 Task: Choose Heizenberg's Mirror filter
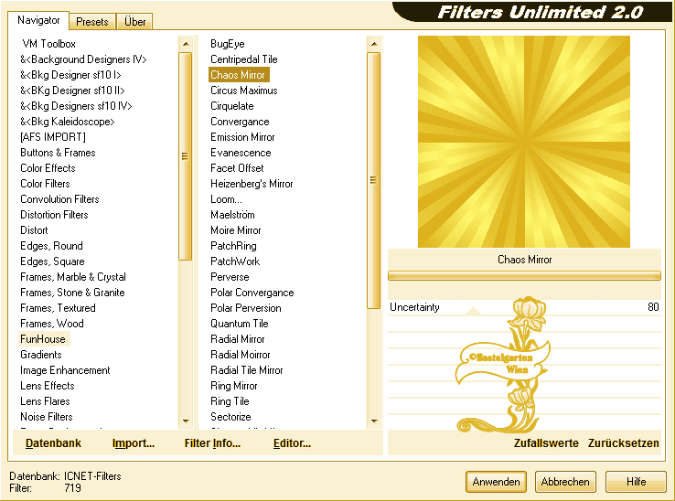pos(252,184)
